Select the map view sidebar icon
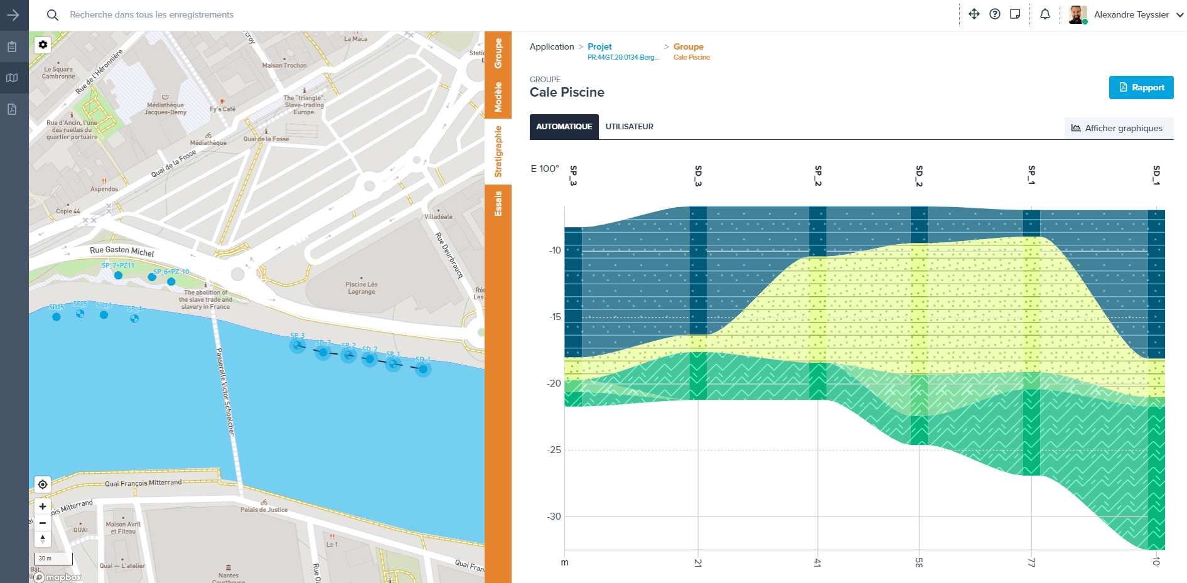The width and height of the screenshot is (1187, 583). pos(12,78)
